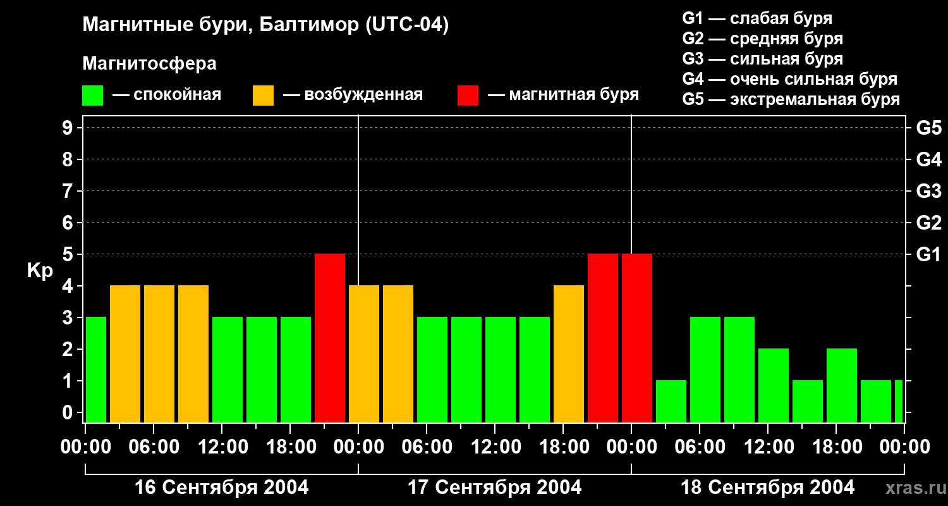Viewport: 948px width, 506px height.
Task: Click the green bar spanning 18:00 on 16 September
Action: (x=296, y=369)
